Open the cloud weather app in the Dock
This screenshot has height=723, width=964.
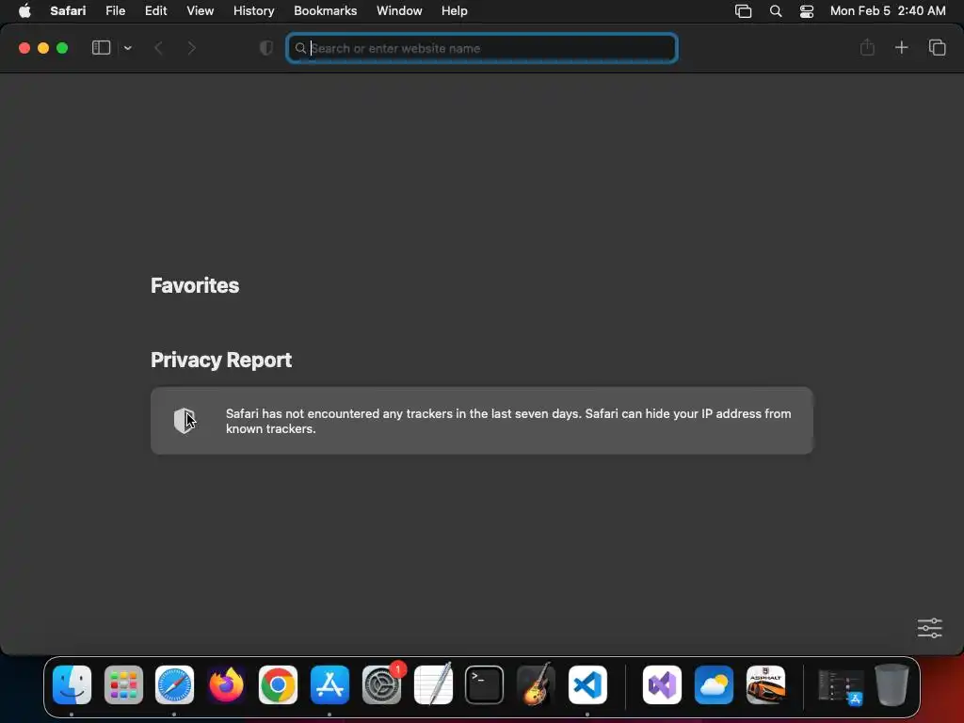714,684
